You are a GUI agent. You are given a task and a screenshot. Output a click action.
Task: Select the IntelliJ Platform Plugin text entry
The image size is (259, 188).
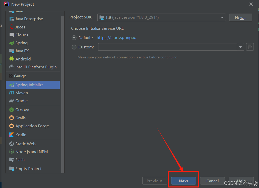[x=36, y=67]
